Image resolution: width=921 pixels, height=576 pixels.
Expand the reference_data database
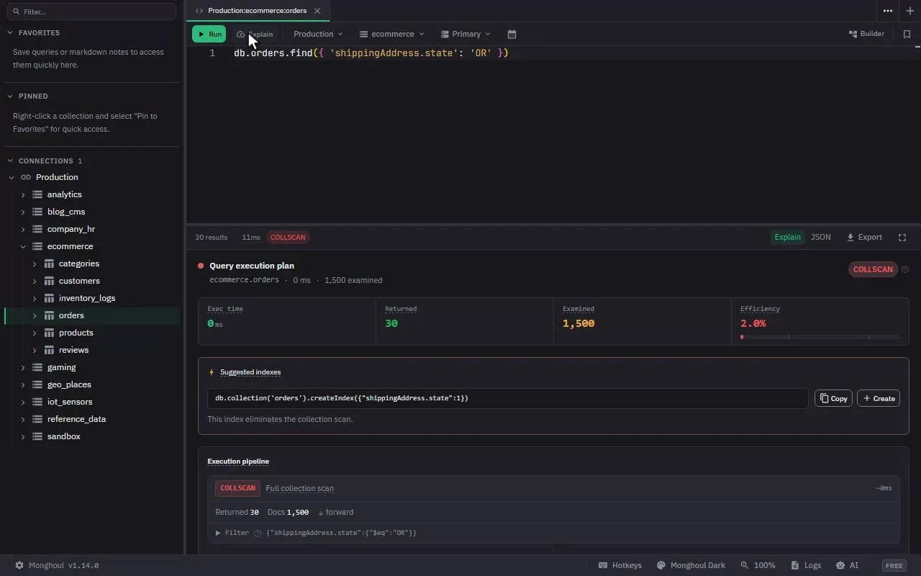23,419
